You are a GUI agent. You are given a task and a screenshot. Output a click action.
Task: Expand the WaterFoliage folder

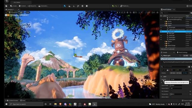coord(165,46)
